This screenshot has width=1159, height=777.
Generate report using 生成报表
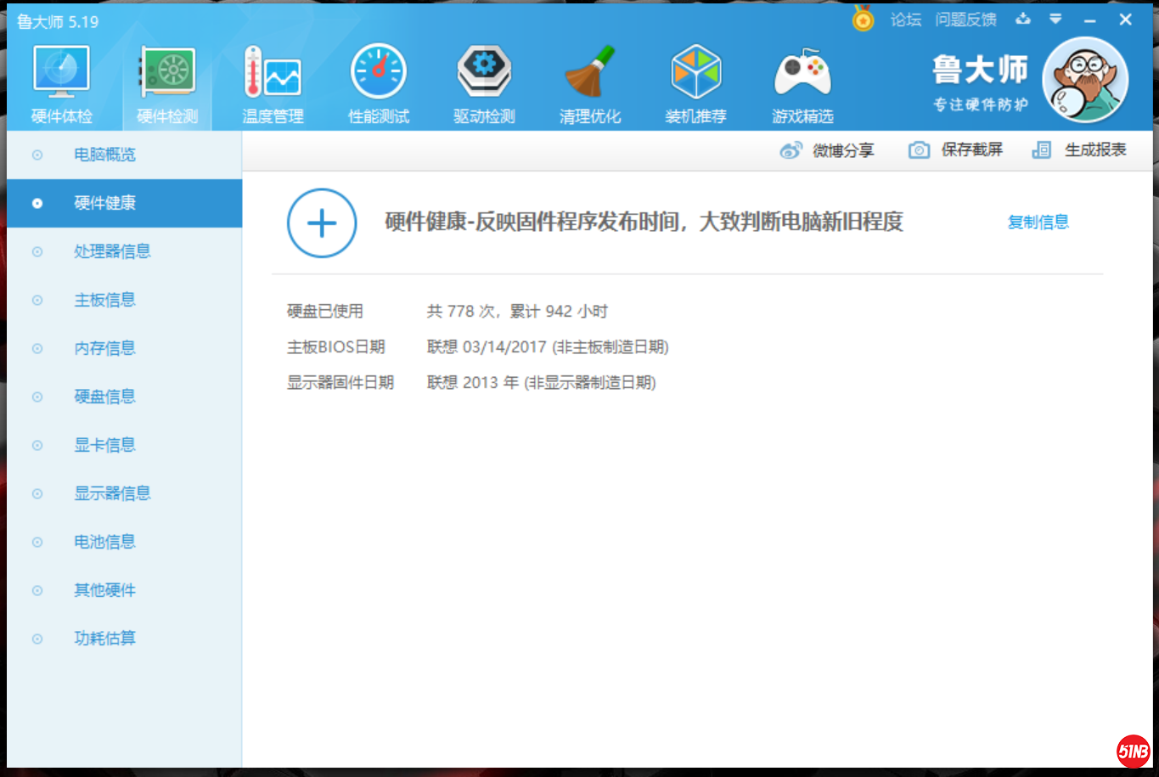(1079, 150)
